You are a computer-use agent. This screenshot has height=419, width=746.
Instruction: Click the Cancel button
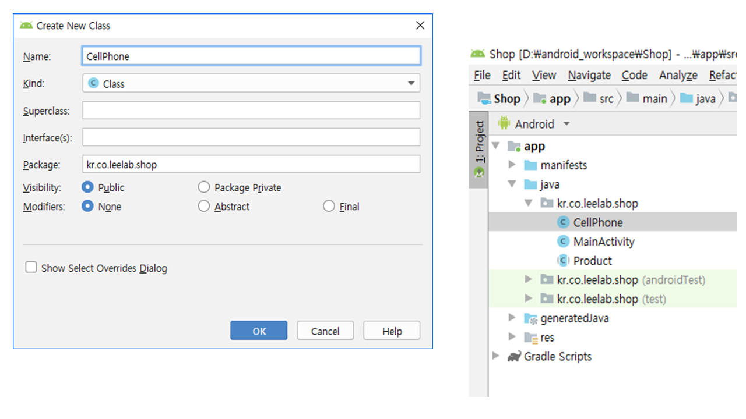325,331
